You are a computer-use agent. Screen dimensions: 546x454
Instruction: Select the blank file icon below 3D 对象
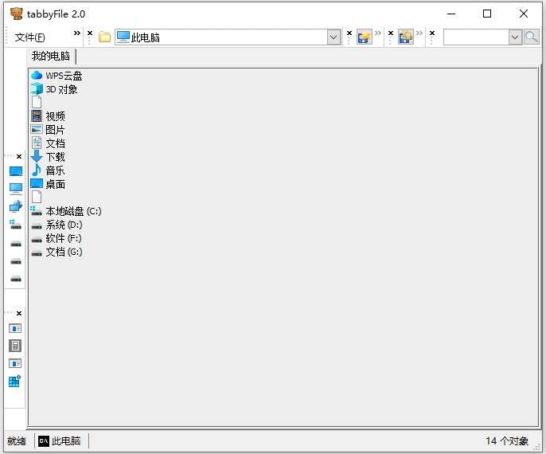coord(37,102)
